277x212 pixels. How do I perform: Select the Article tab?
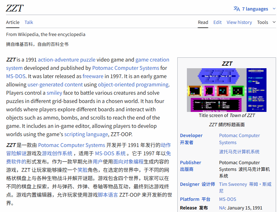[x=13, y=22]
